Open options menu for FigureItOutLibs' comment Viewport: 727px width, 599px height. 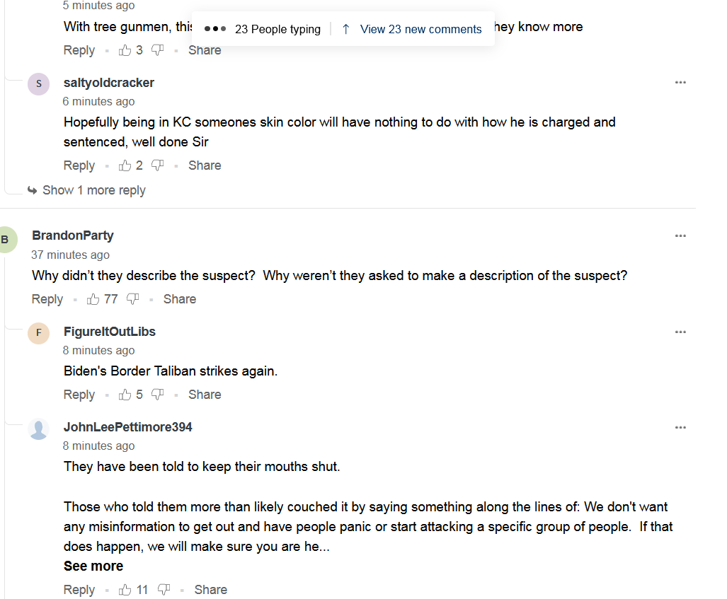click(680, 332)
